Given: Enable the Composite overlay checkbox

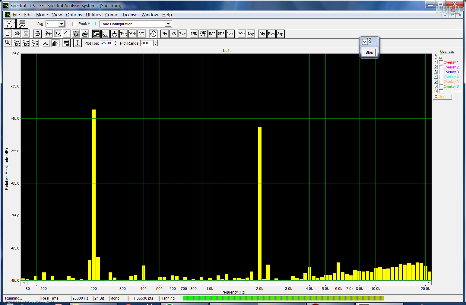Looking at the screenshot, I should [441, 91].
